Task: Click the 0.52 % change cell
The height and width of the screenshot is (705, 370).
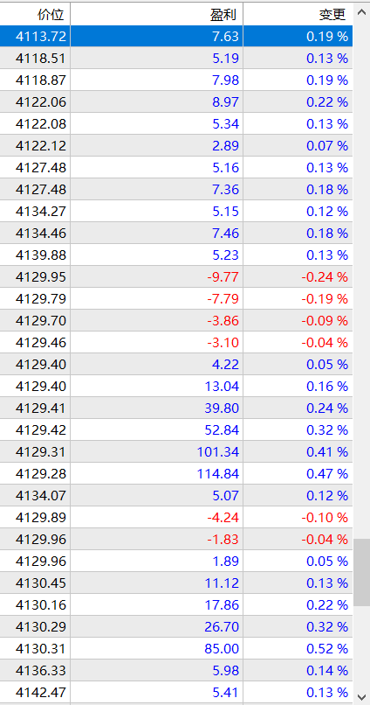Action: pos(298,649)
